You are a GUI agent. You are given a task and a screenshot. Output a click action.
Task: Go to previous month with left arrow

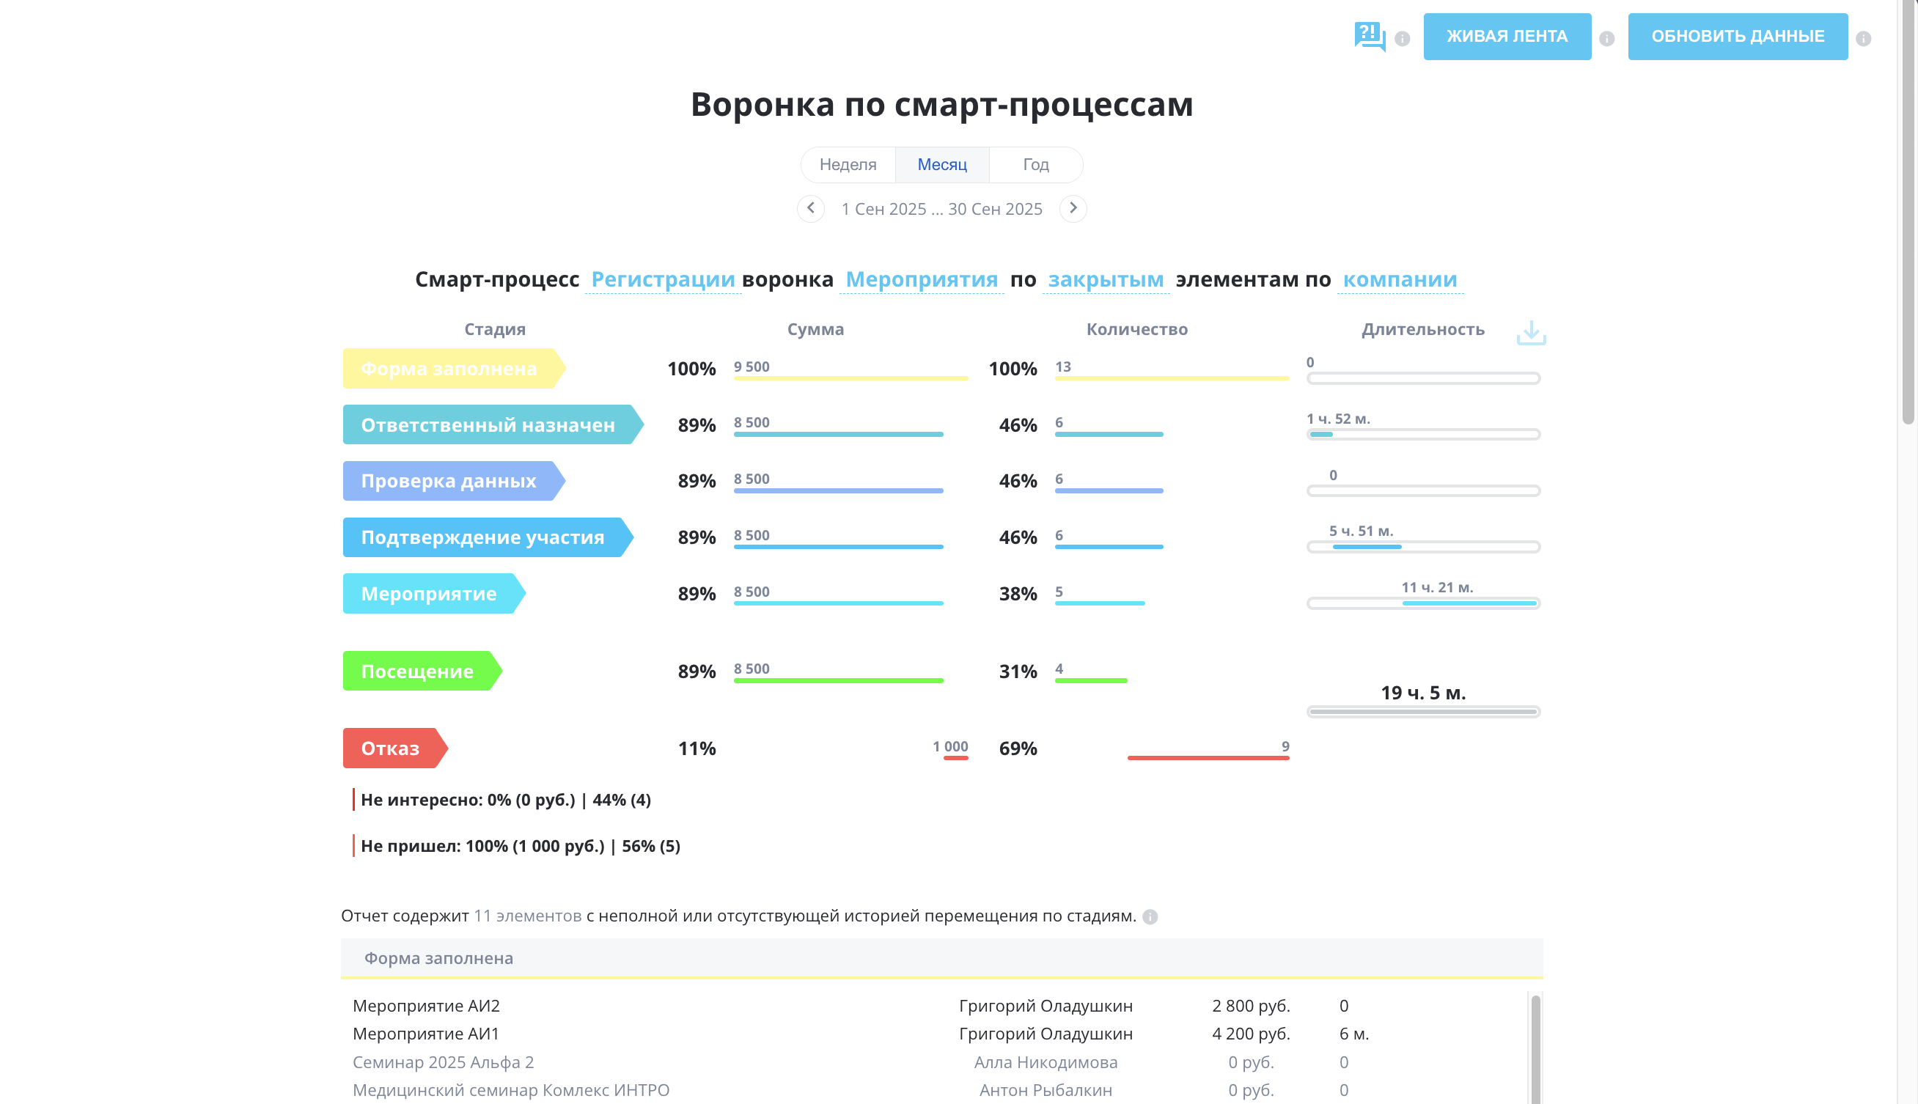tap(810, 208)
